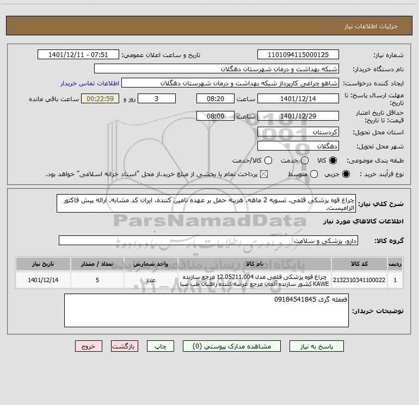
Task: Click the بازگشت back button
Action: 125,346
